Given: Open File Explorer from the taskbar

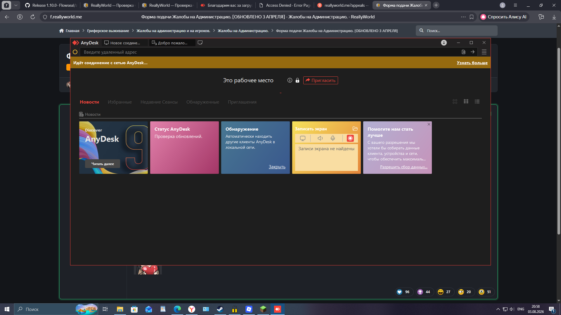Looking at the screenshot, I should tap(120, 309).
